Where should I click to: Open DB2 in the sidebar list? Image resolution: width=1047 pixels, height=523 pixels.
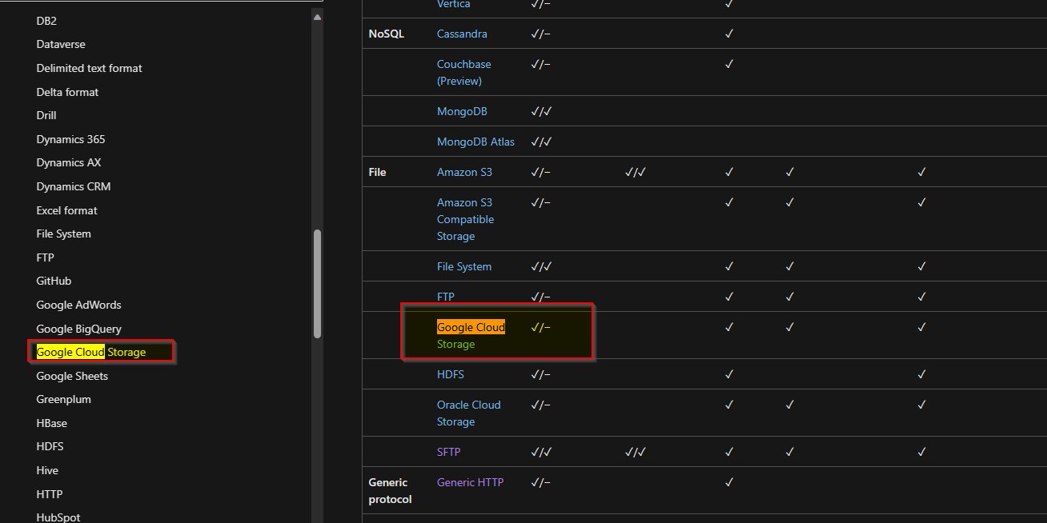tap(46, 21)
